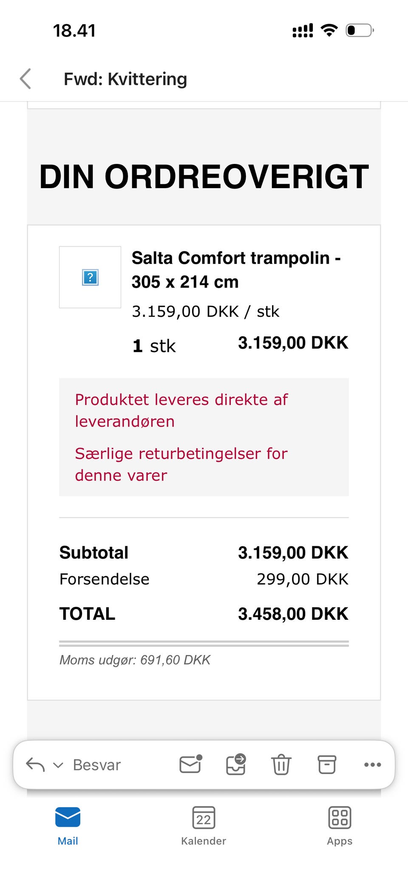Expand reply options chevron beside Besvar
The width and height of the screenshot is (408, 884).
58,765
